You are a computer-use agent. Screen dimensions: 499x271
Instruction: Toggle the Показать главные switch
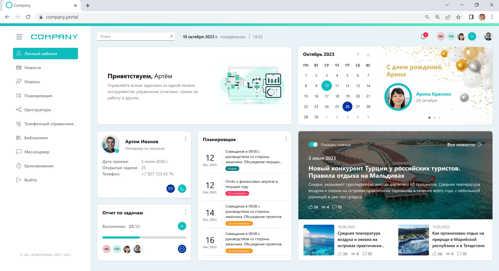point(313,145)
